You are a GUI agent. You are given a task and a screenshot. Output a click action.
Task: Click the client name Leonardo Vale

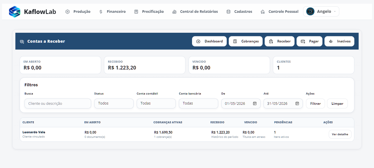pyautogui.click(x=34, y=132)
